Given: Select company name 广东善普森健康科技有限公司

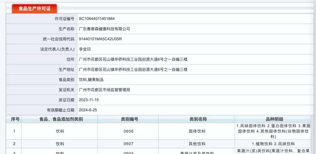Looking at the screenshot, I should (104, 29).
